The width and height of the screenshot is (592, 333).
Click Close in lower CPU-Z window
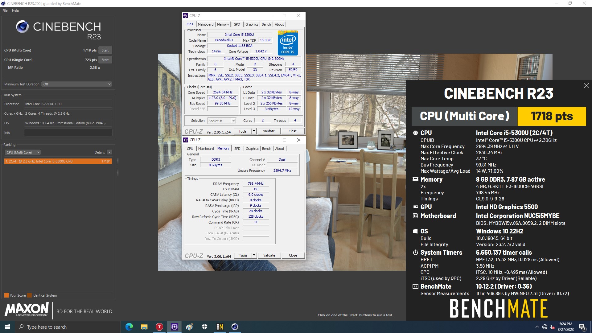pos(293,255)
